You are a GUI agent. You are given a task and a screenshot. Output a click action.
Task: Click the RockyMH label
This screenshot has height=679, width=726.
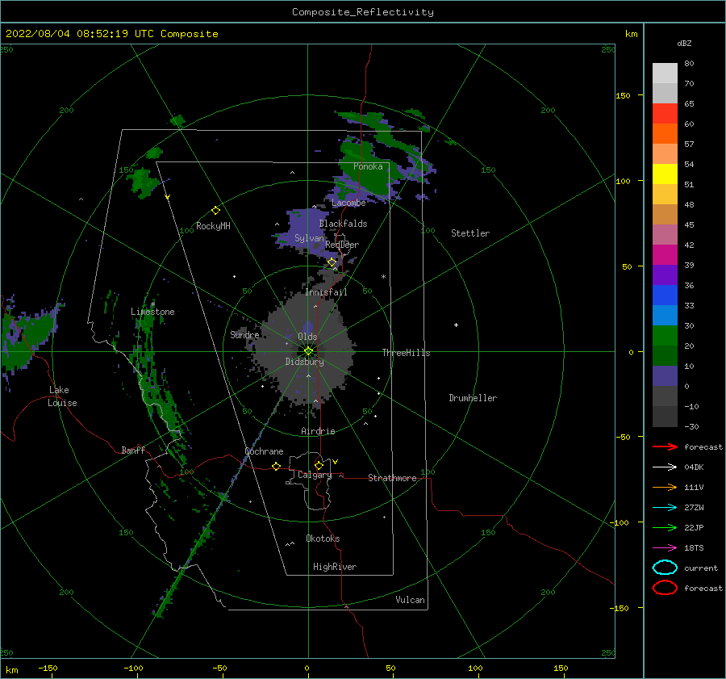click(x=213, y=226)
